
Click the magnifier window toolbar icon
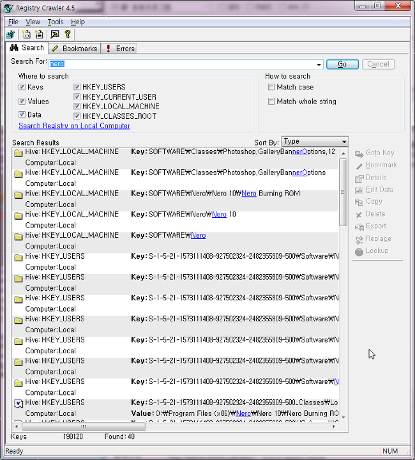(55, 34)
